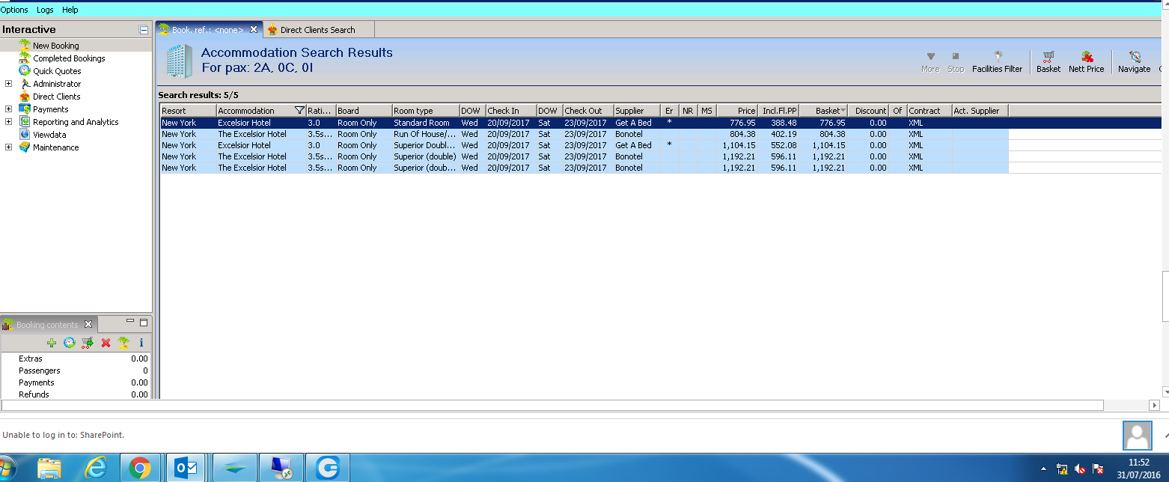This screenshot has width=1169, height=482.
Task: Select the 776.95 Excelsior Hotel Standard Room row
Action: tap(584, 123)
